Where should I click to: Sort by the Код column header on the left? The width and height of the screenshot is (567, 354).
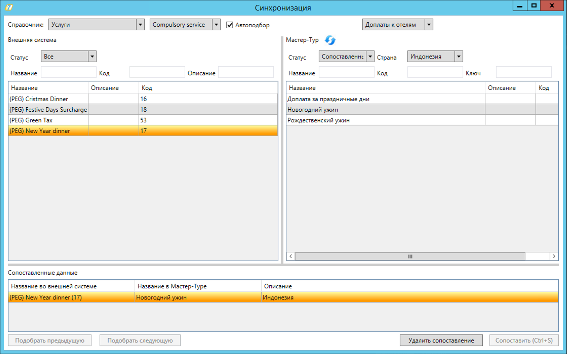[147, 88]
